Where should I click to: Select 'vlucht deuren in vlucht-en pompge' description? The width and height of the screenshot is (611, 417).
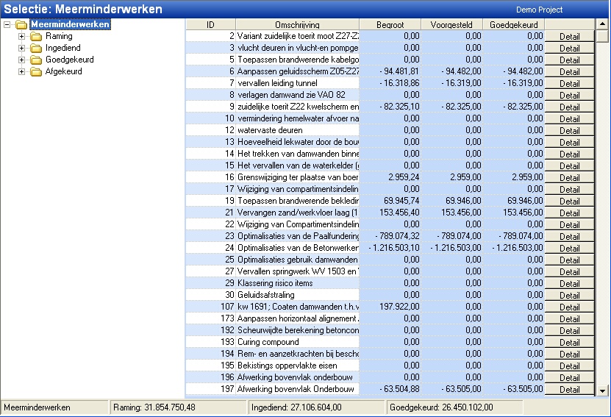(x=297, y=48)
